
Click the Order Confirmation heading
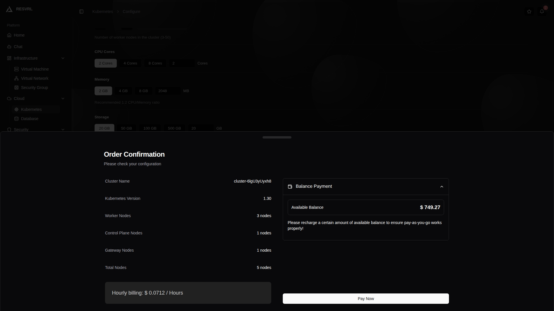(134, 154)
